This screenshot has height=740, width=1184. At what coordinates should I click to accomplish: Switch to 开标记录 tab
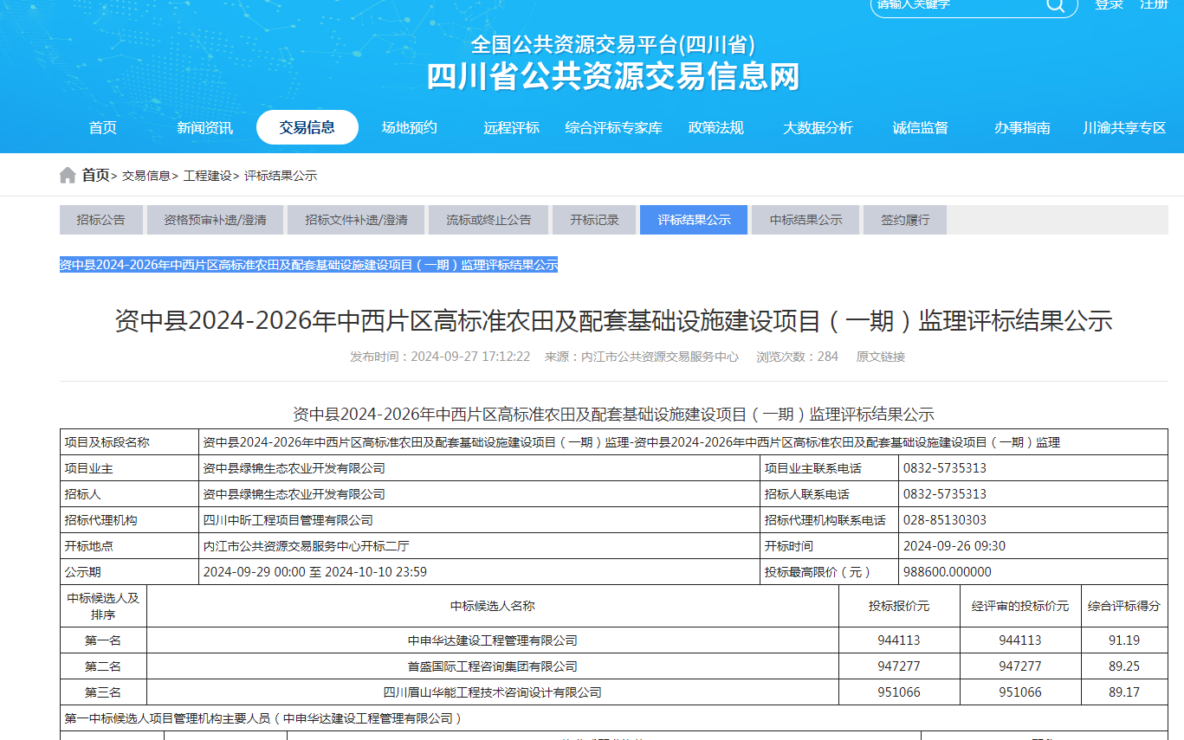click(594, 220)
